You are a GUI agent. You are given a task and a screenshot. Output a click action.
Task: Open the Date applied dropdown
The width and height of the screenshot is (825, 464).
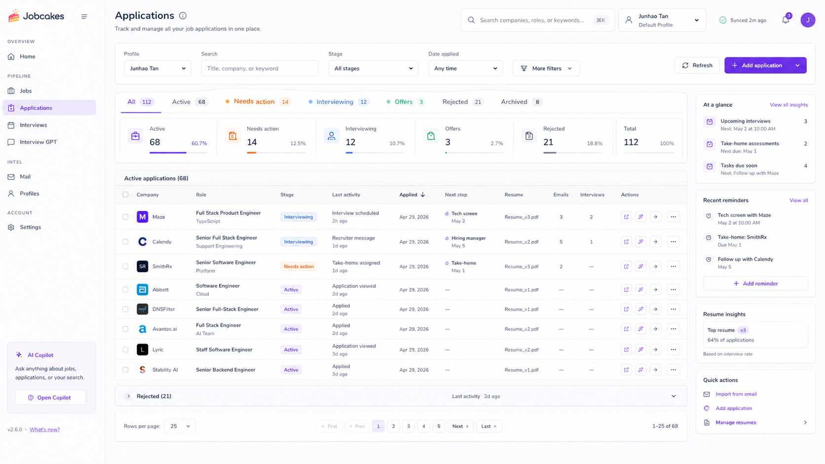pyautogui.click(x=465, y=69)
